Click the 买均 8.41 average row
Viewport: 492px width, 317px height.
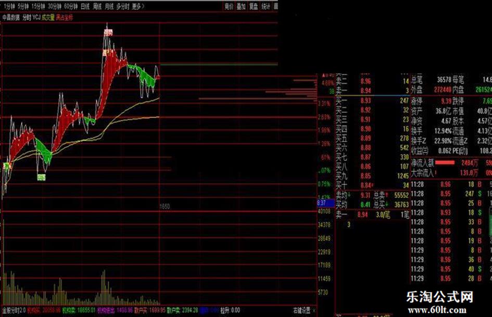coord(354,205)
